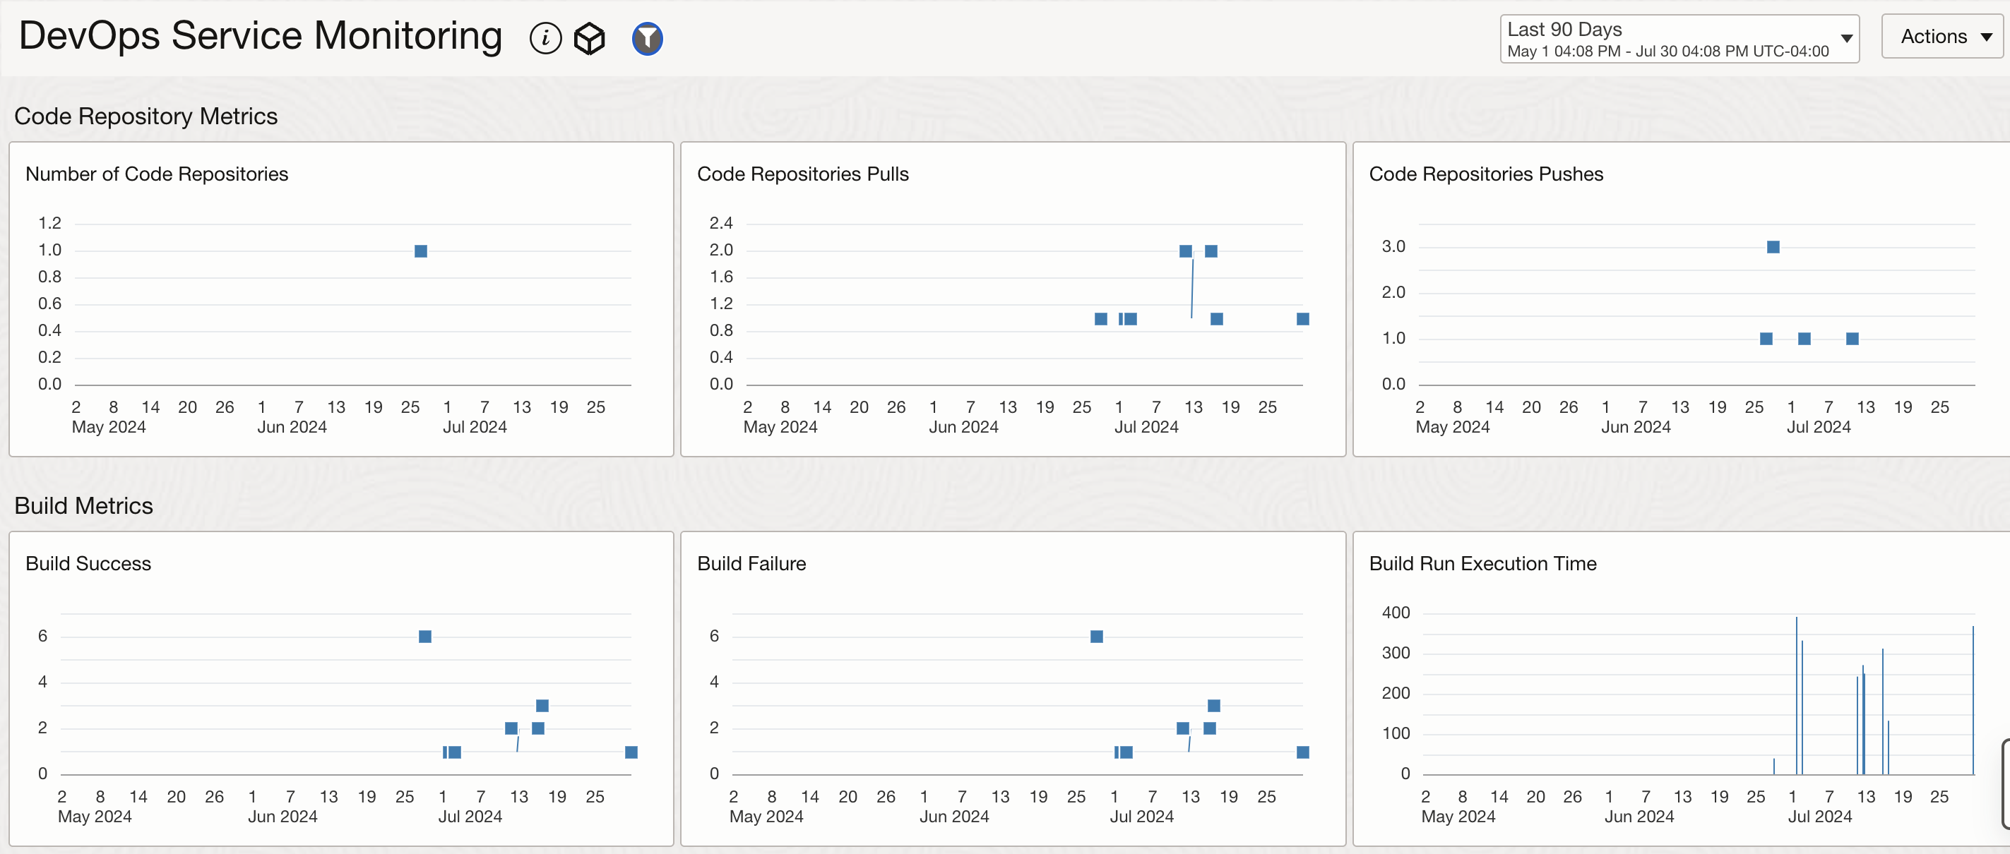This screenshot has width=2010, height=854.
Task: Click the Number of Code Repositories widget title
Action: coord(157,174)
